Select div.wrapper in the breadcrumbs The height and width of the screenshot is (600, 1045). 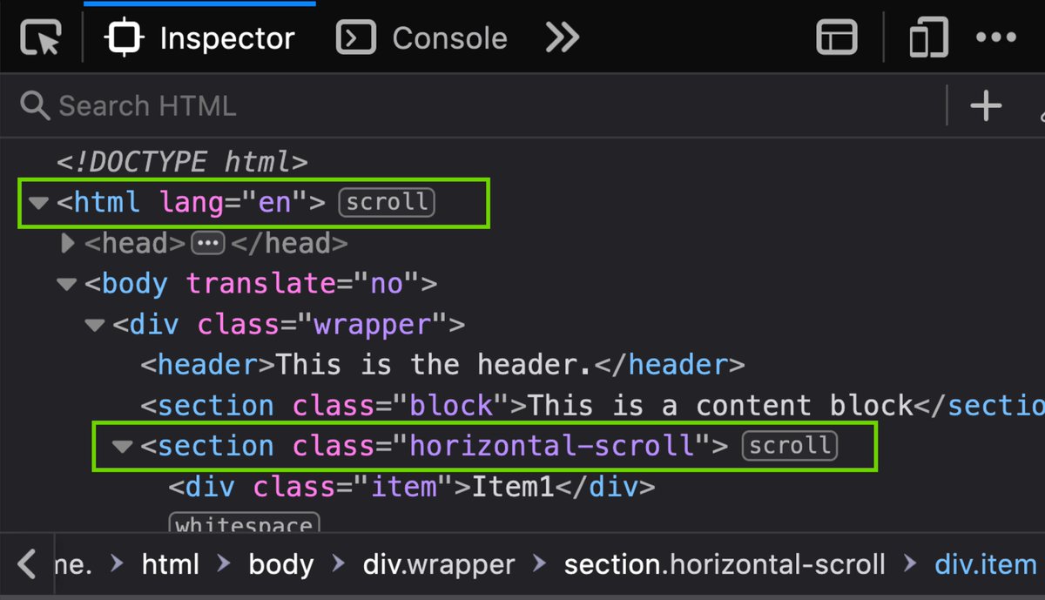pyautogui.click(x=439, y=564)
